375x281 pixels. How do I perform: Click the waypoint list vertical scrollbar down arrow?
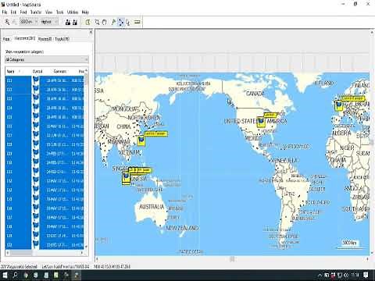[x=86, y=247]
